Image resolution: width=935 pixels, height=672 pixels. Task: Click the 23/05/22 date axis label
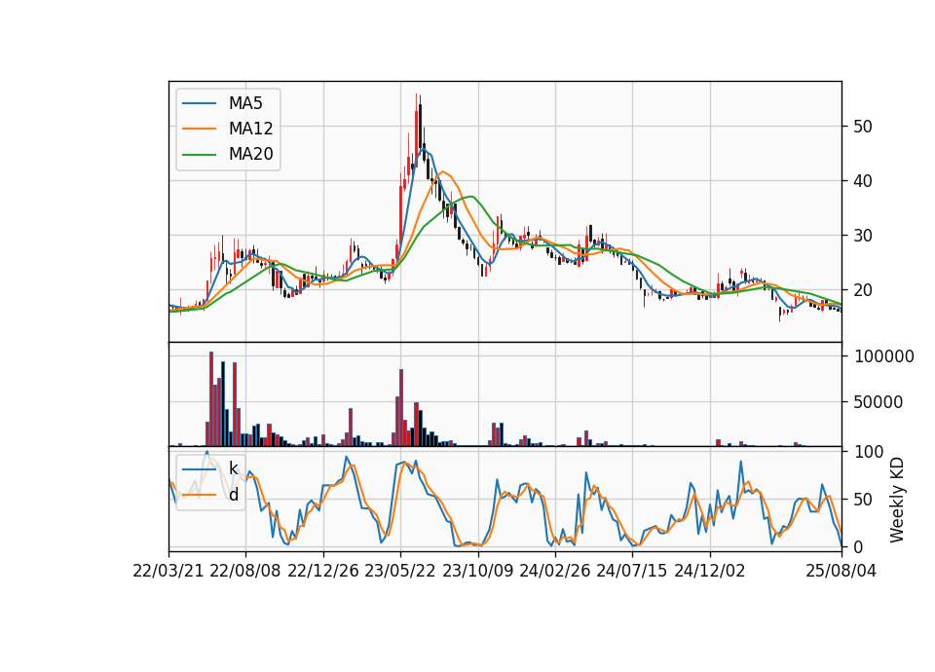click(400, 571)
